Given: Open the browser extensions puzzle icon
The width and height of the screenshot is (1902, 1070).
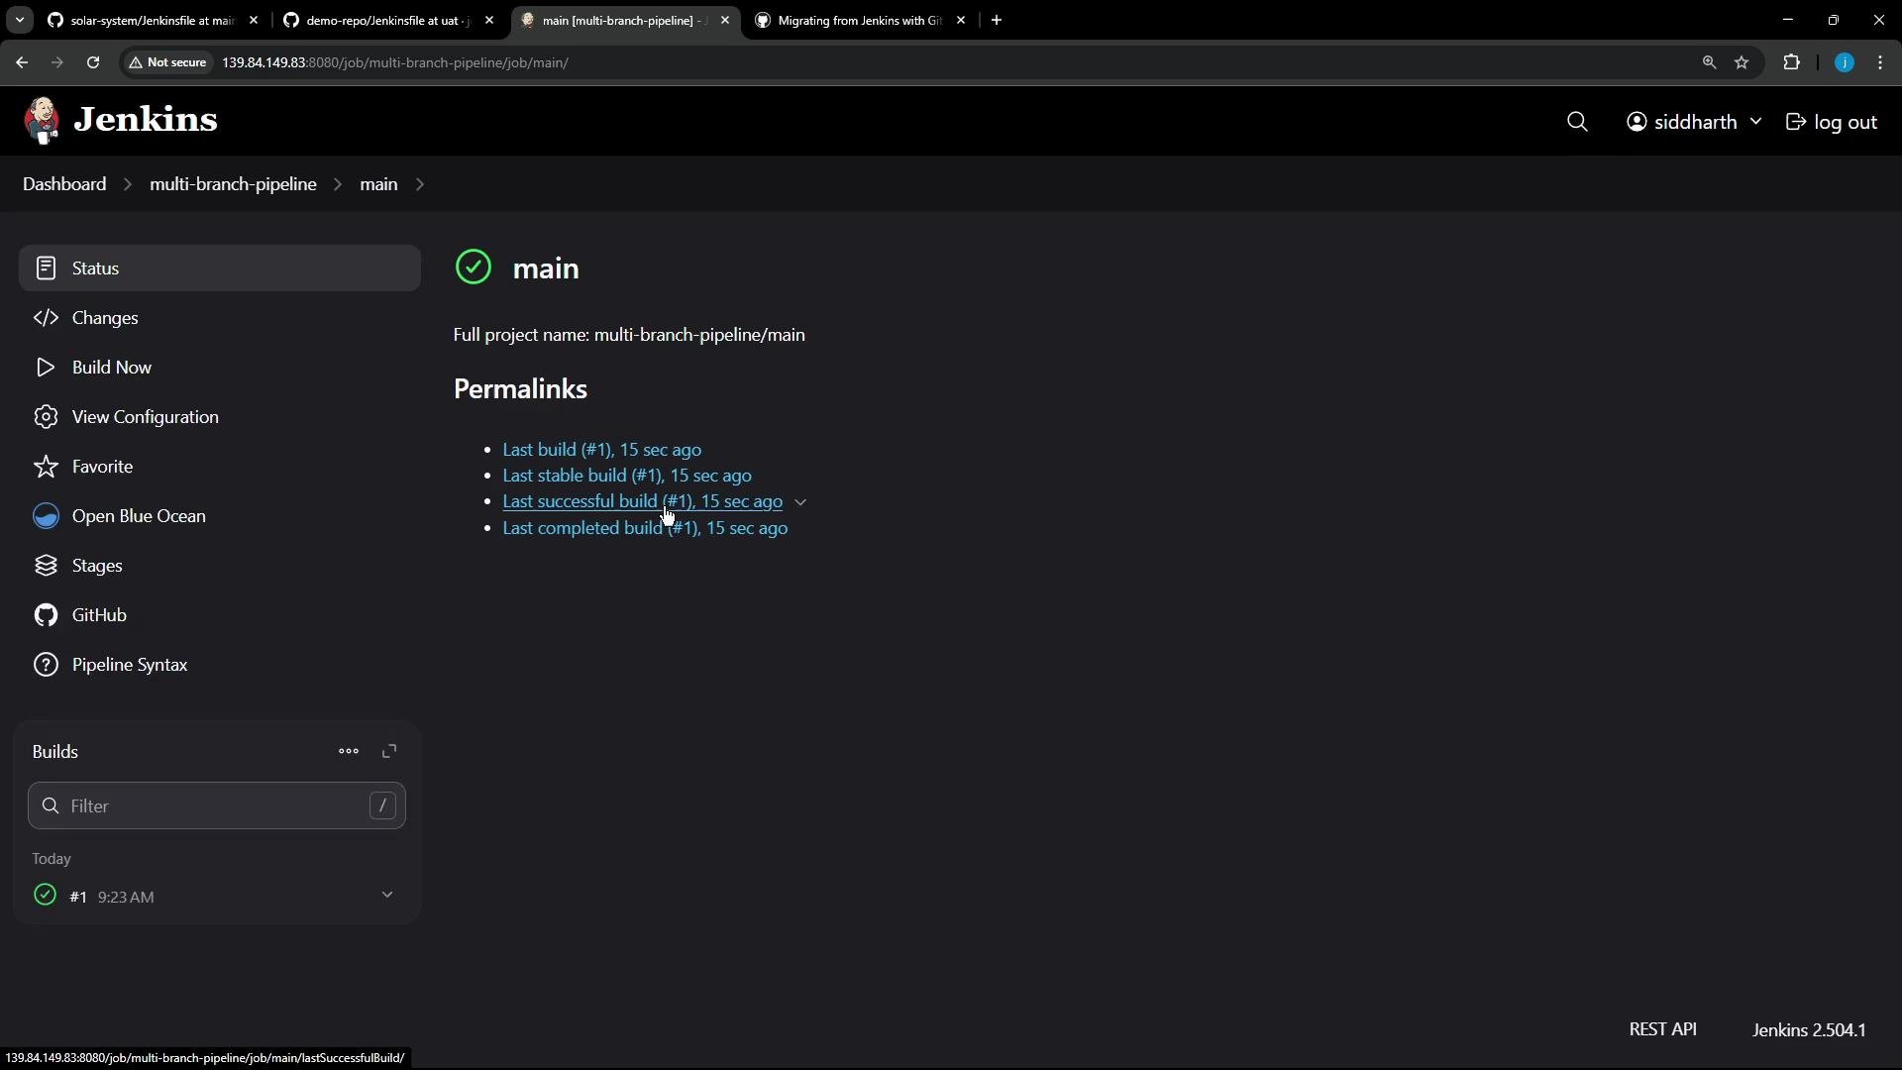Looking at the screenshot, I should tap(1791, 62).
